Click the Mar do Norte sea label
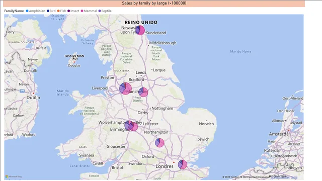The image size is (322, 181). coord(240,51)
